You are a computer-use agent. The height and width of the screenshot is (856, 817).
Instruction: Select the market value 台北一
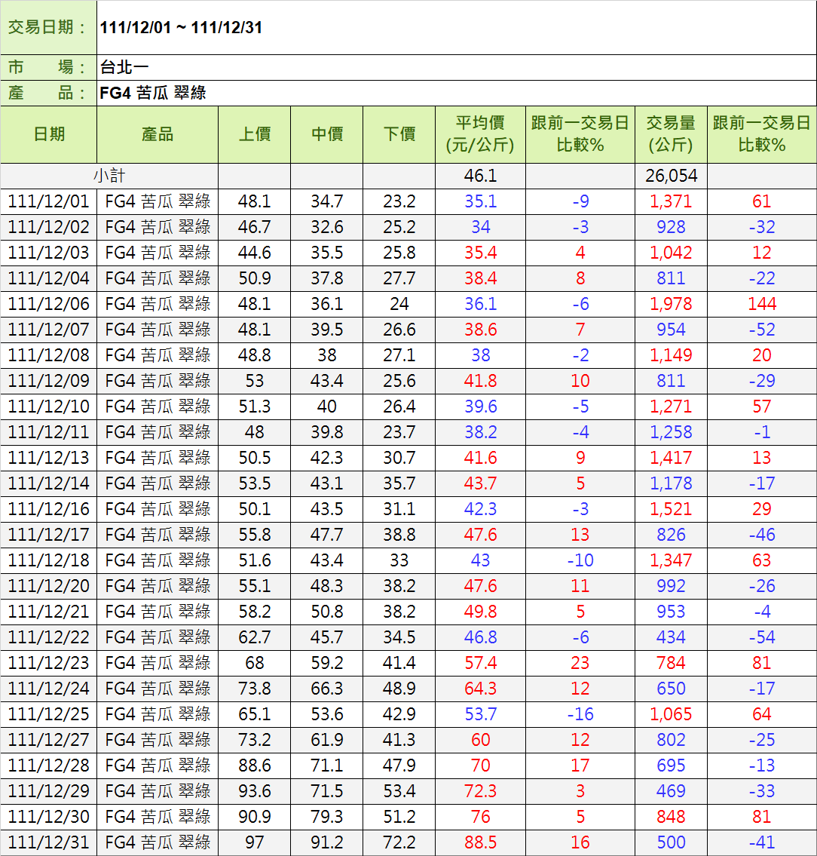tap(124, 68)
